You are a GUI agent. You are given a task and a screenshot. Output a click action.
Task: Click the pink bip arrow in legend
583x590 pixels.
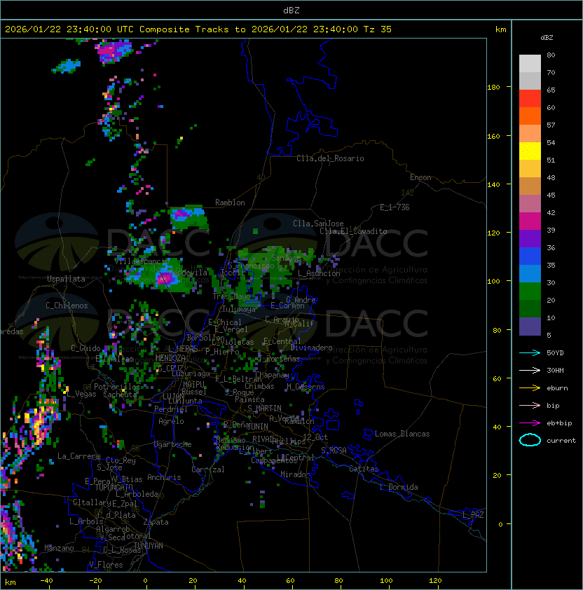(x=530, y=406)
